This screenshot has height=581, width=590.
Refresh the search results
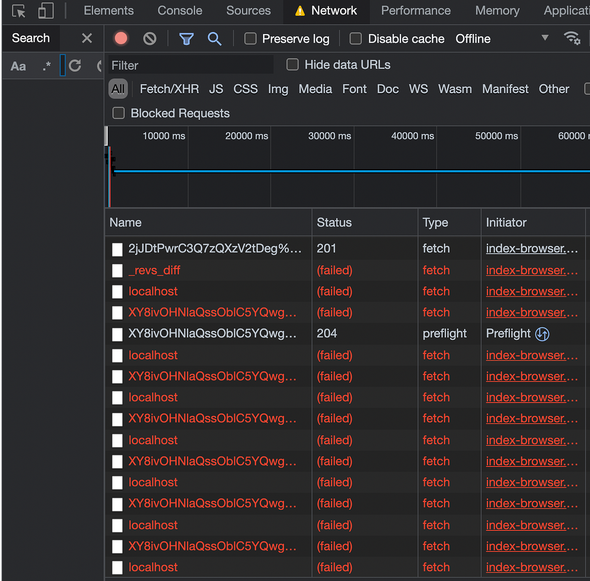[x=75, y=65]
